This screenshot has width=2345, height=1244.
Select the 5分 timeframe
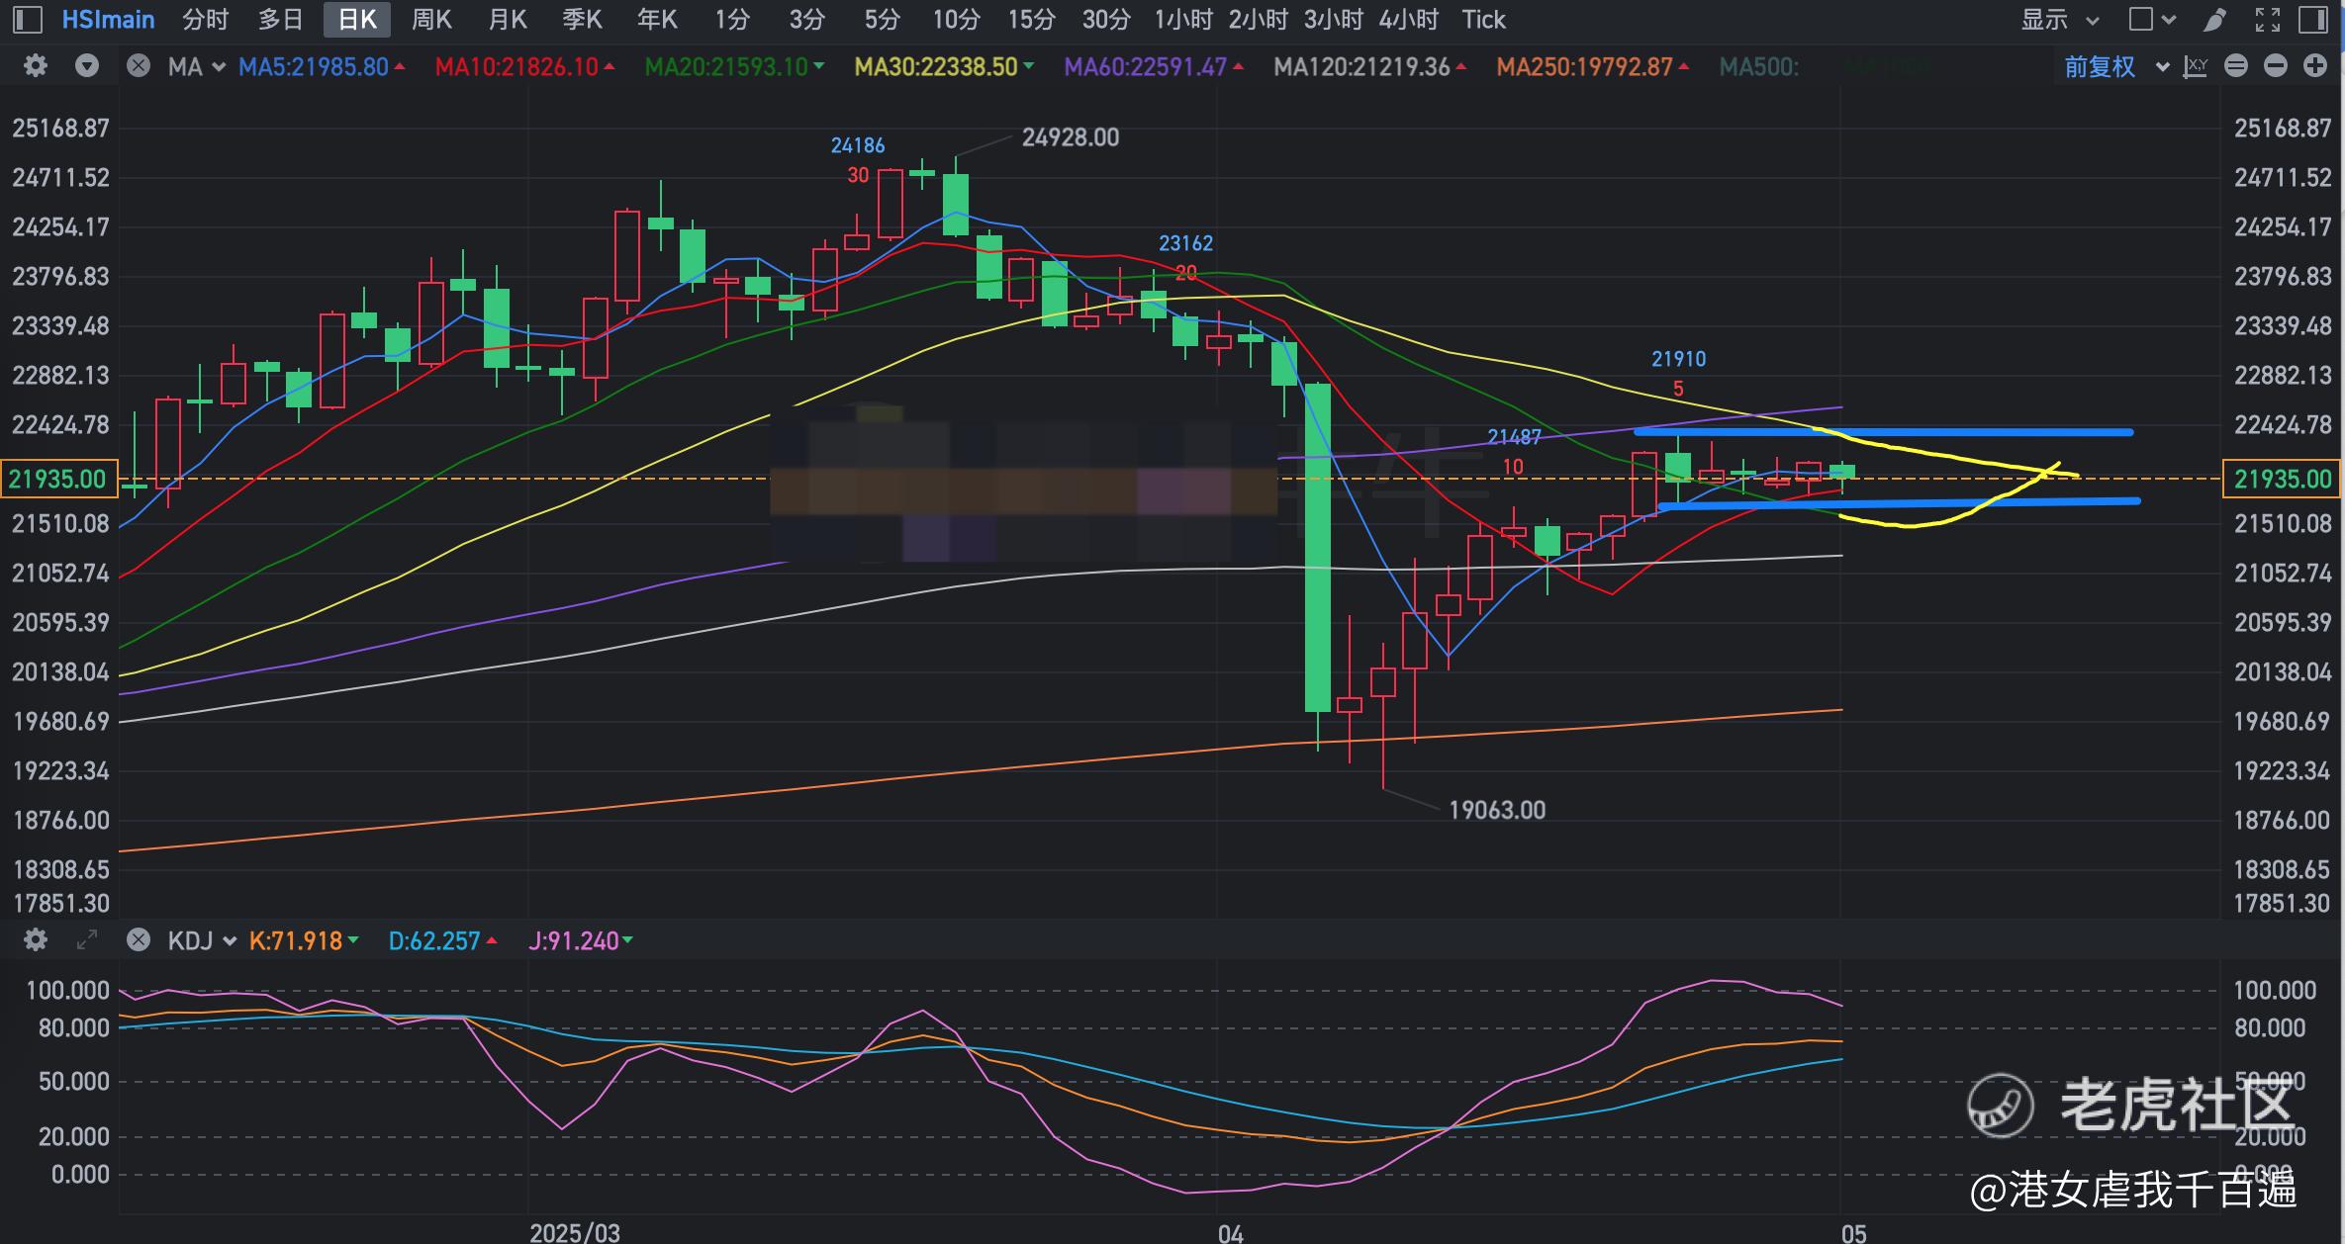[883, 20]
